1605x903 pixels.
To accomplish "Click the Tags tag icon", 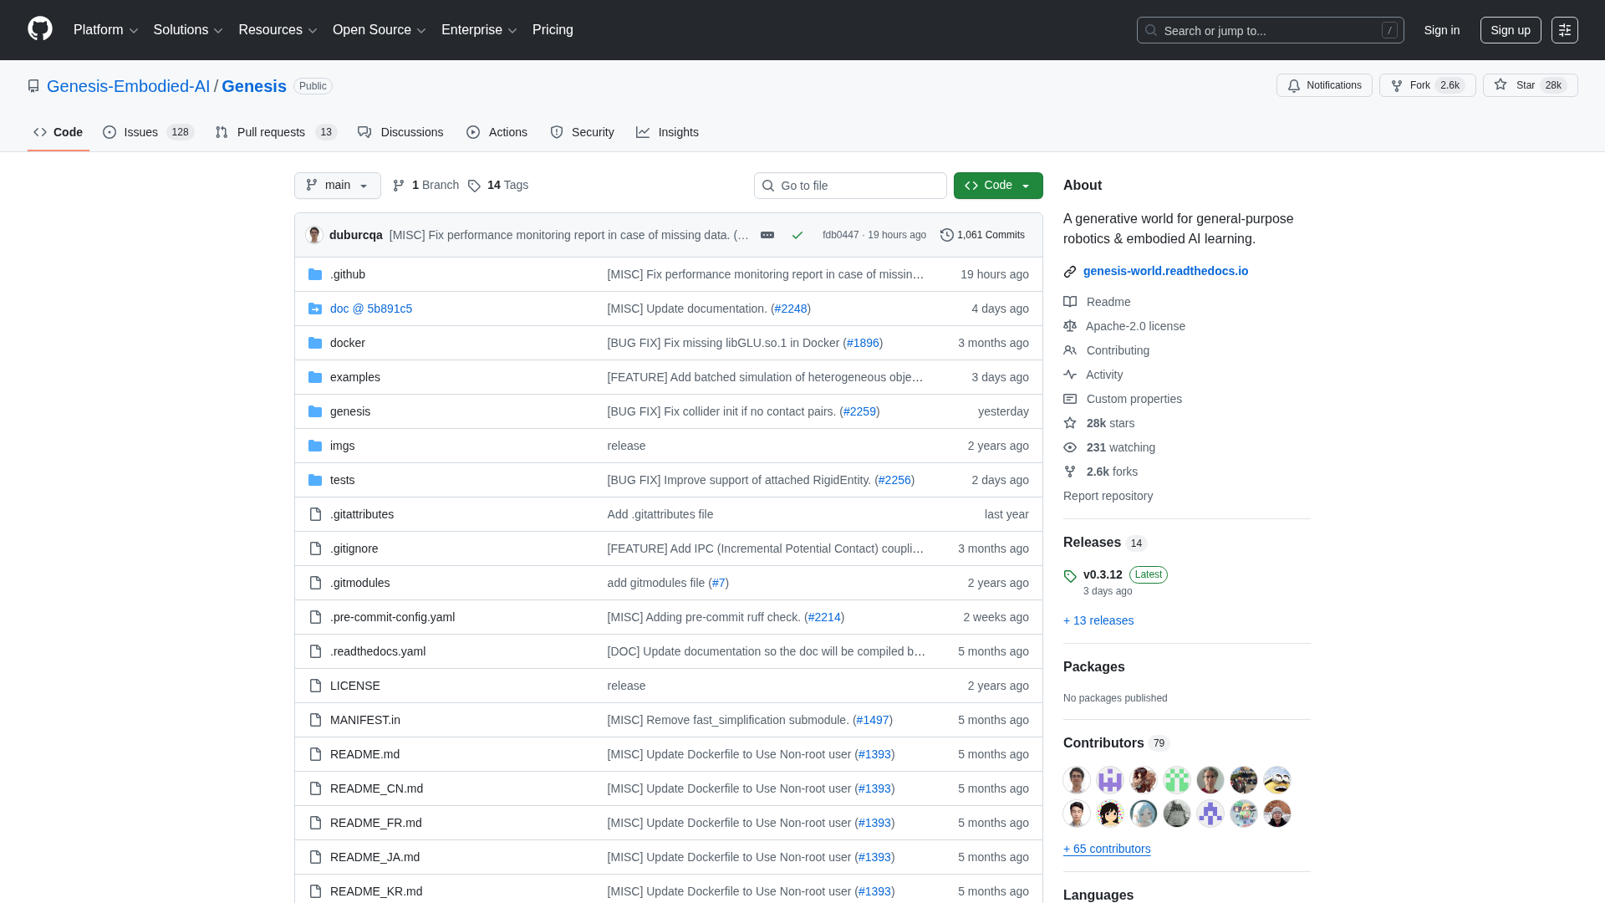I will coord(474,186).
